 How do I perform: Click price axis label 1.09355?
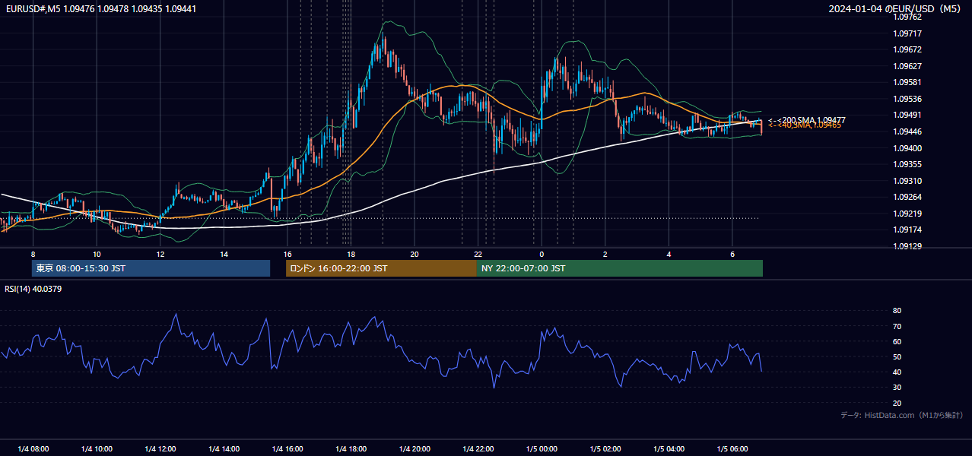pos(908,164)
